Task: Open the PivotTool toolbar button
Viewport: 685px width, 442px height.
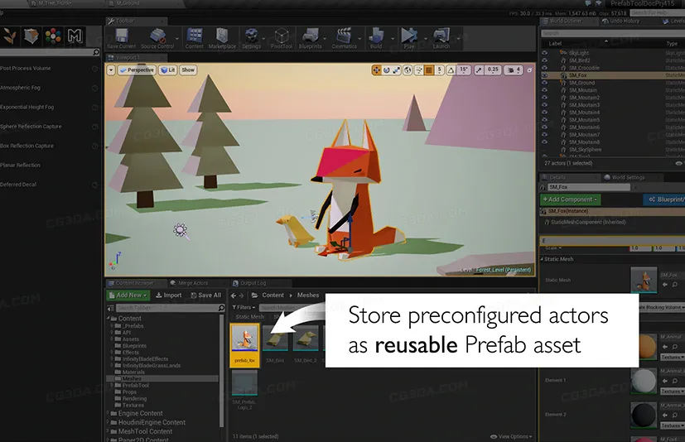Action: (282, 38)
